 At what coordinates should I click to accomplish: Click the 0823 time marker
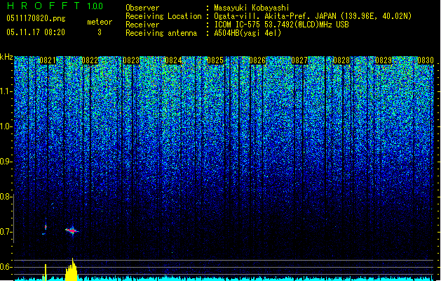pos(131,60)
